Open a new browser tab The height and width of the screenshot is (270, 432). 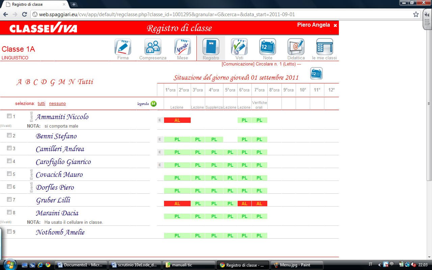[x=74, y=4]
